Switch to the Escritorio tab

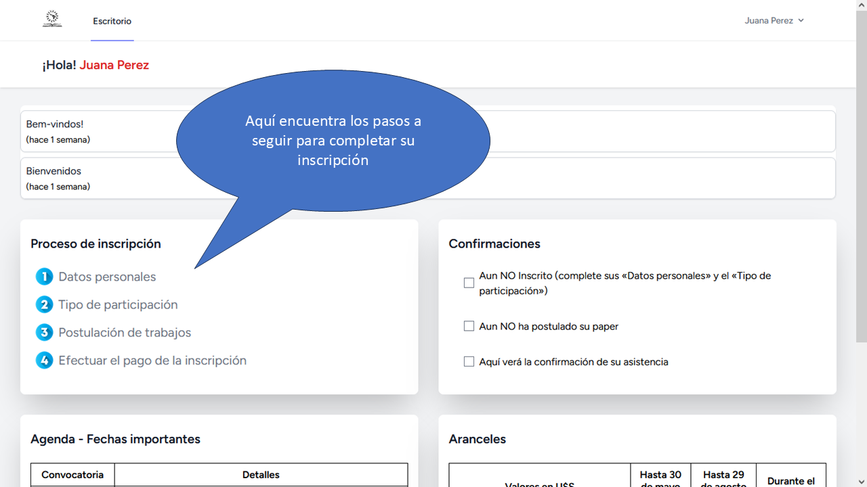112,21
